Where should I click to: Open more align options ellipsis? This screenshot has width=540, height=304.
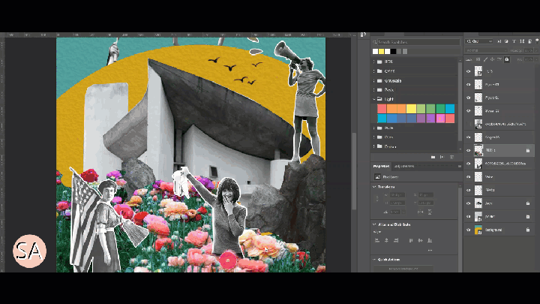430,250
